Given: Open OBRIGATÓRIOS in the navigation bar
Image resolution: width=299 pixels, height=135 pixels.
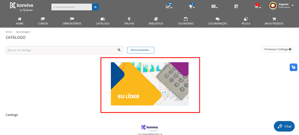Looking at the screenshot, I should coord(72,21).
